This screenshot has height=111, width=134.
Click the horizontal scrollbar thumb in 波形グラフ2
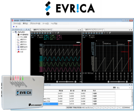129,41
